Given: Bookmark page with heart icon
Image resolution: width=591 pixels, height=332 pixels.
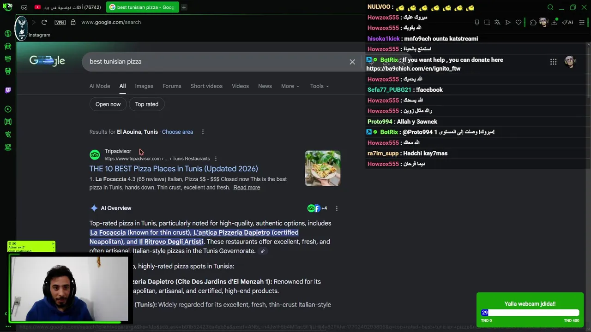Looking at the screenshot, I should 519,22.
